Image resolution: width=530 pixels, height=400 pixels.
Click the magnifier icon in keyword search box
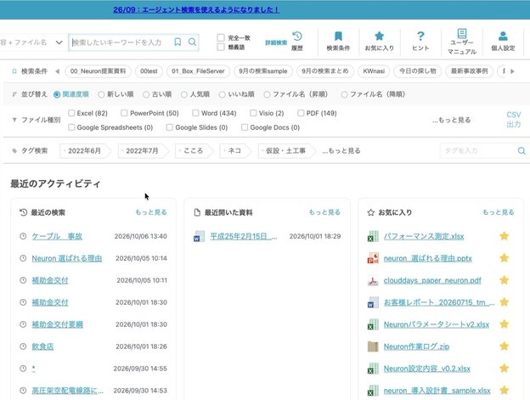192,42
